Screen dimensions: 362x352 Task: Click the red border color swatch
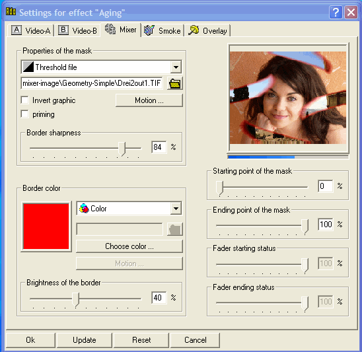[x=46, y=227]
